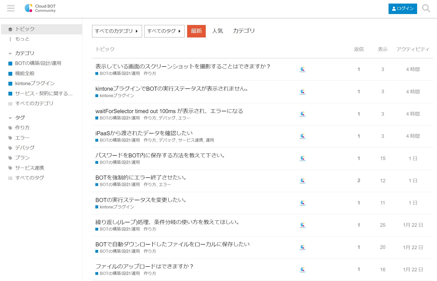The width and height of the screenshot is (437, 281).
Task: Click the もっと three-dots icon
Action: pyautogui.click(x=10, y=39)
